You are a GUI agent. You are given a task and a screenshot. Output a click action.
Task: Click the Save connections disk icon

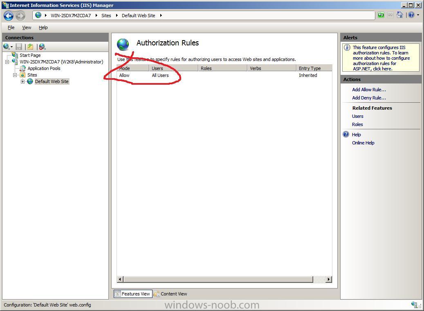point(19,47)
